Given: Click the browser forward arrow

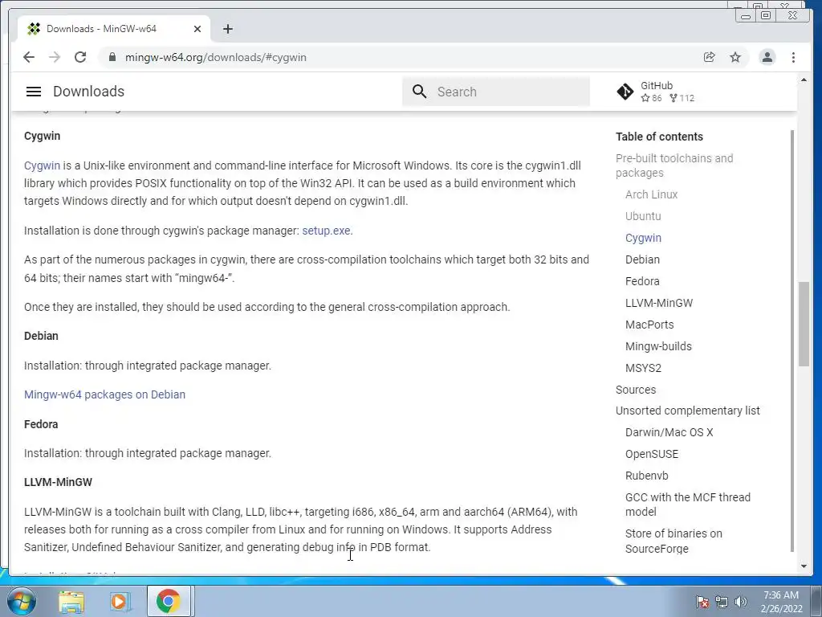Looking at the screenshot, I should pyautogui.click(x=55, y=57).
